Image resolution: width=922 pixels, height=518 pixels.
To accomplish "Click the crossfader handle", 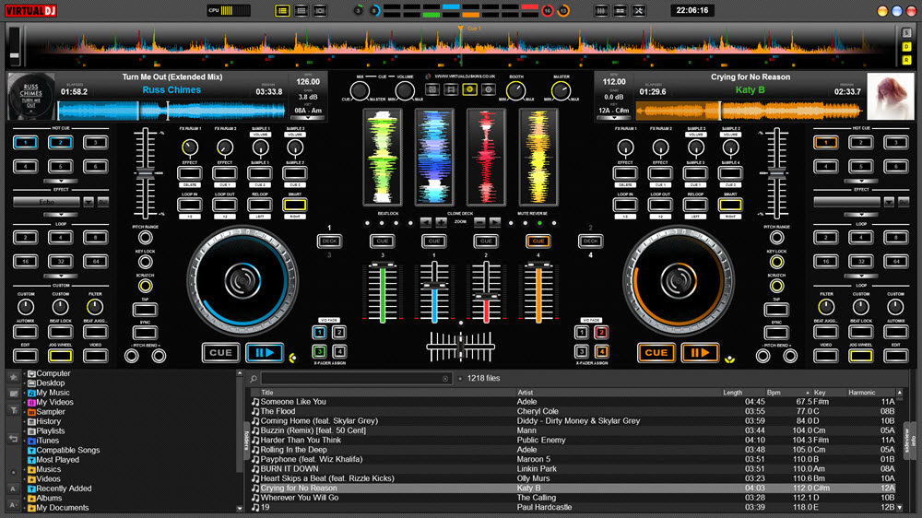I will pyautogui.click(x=460, y=347).
